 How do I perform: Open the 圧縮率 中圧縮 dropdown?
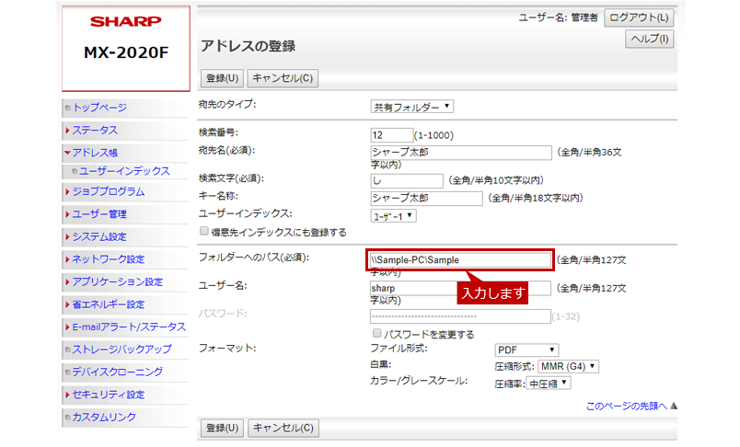tap(548, 383)
